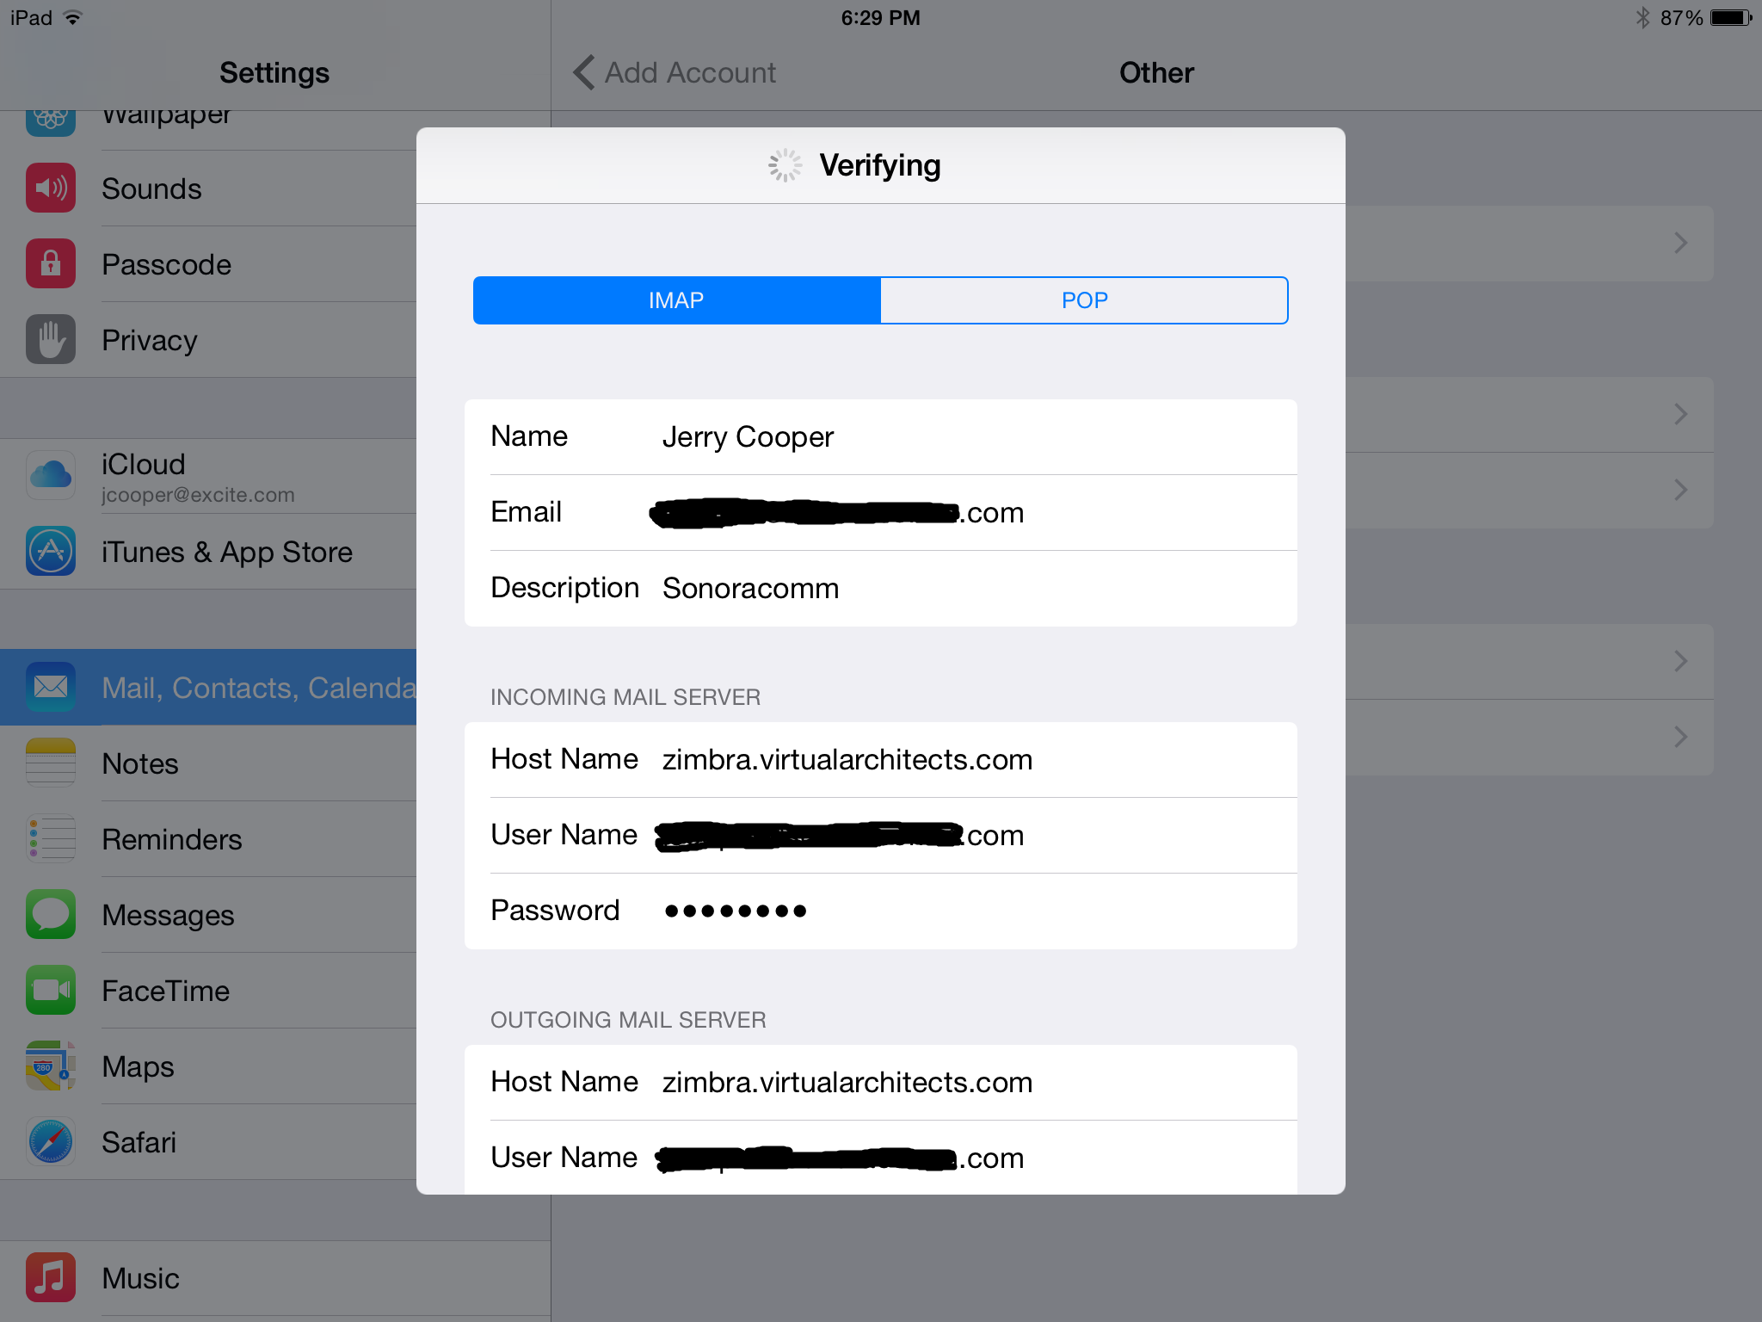The height and width of the screenshot is (1322, 1762).
Task: Tap the Wallpaper flower icon
Action: click(x=51, y=122)
